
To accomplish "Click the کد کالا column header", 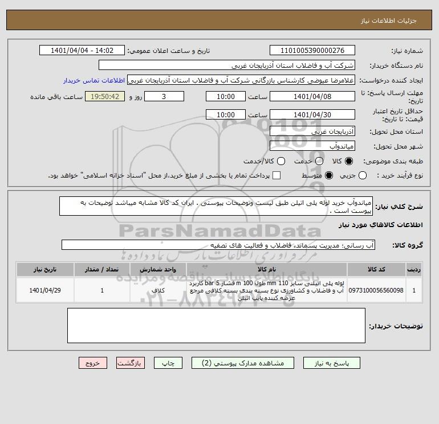I will coord(376,269).
